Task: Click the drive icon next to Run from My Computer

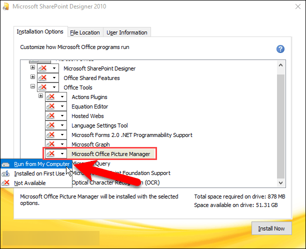Action: tap(5, 164)
